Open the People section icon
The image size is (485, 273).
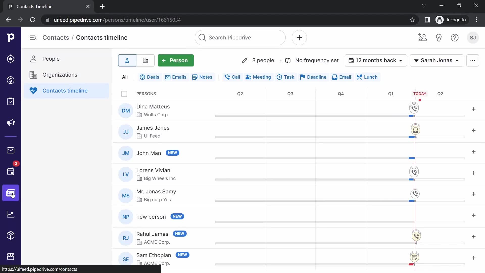(33, 59)
